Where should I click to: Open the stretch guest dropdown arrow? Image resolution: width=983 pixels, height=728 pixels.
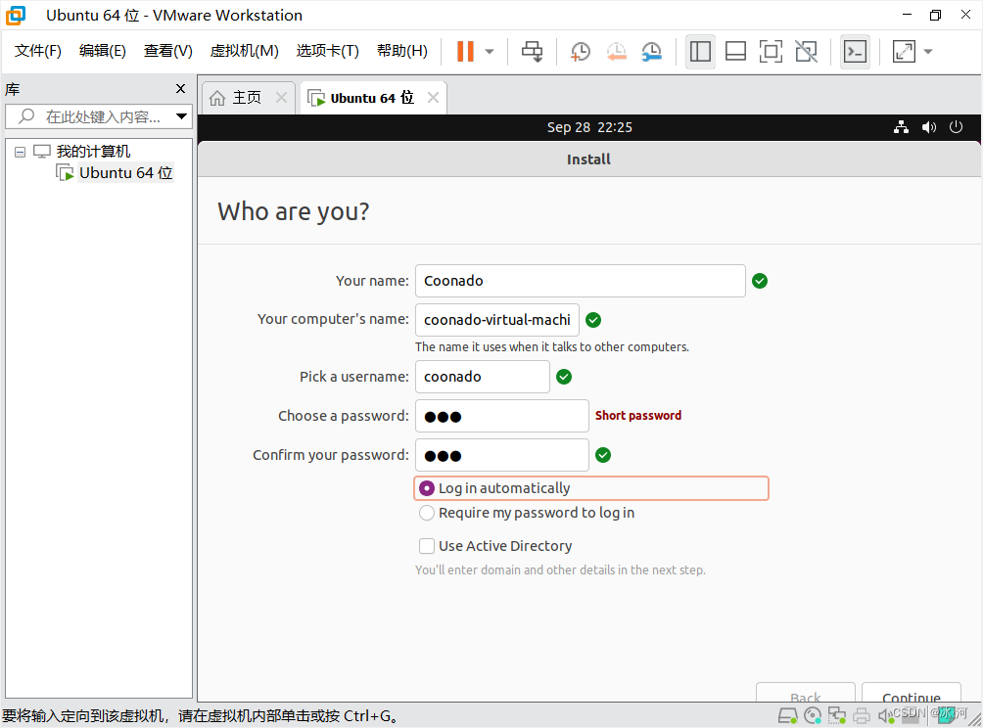[928, 52]
